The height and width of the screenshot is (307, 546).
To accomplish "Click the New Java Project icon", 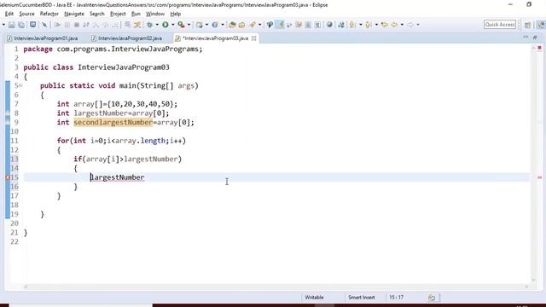I will coord(200,25).
